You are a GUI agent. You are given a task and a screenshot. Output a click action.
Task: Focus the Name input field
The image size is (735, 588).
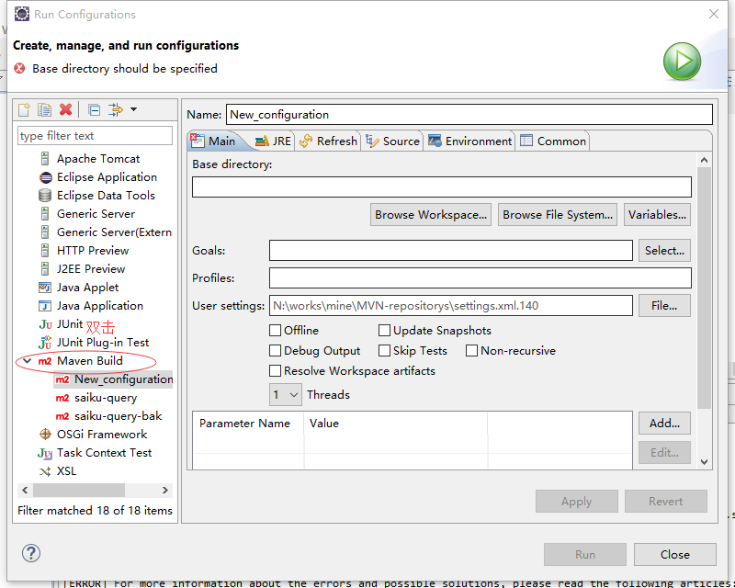coord(469,115)
